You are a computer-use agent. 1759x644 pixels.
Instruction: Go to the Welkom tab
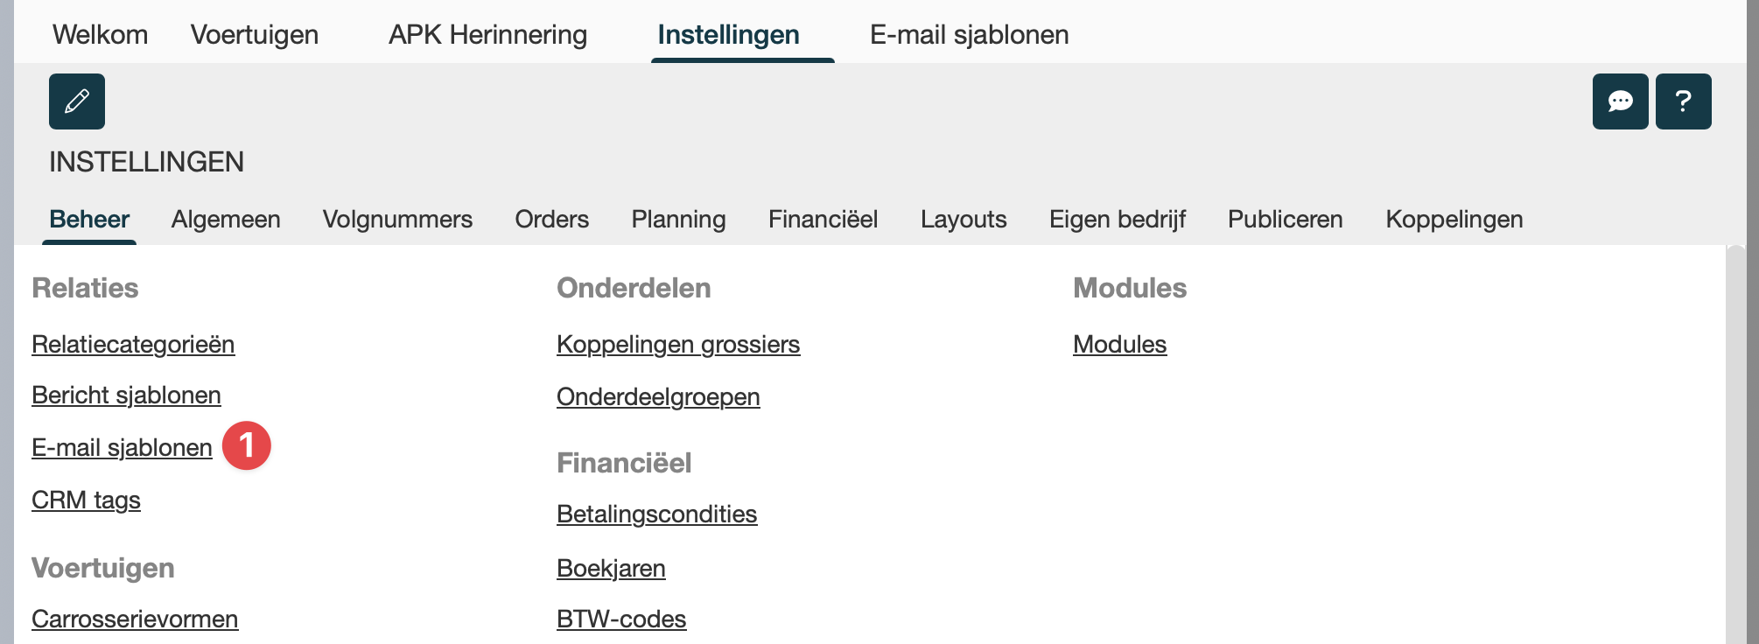pyautogui.click(x=100, y=35)
